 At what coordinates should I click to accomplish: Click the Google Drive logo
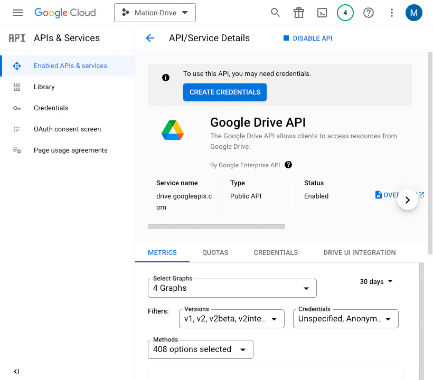pos(173,130)
